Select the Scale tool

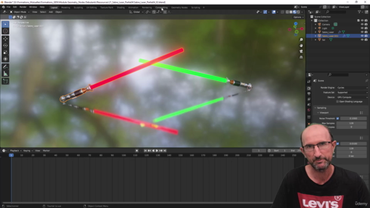(x=5, y=53)
